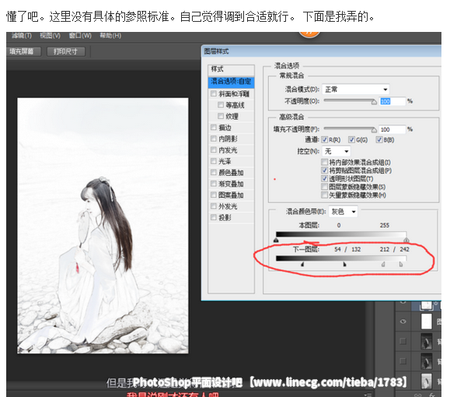
Task: Click the girl image on the canvas
Action: pyautogui.click(x=103, y=226)
